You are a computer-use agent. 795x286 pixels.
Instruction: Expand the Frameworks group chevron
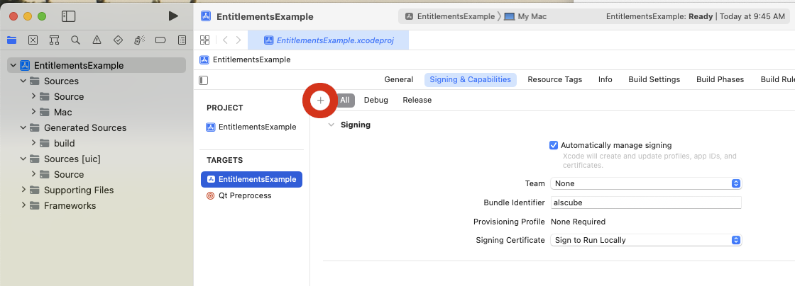(x=23, y=206)
